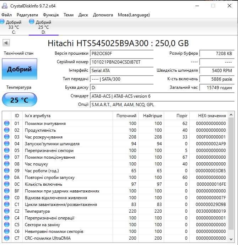Click the spindle speed value 5400 RPM
The width and height of the screenshot is (238, 245).
point(217,70)
